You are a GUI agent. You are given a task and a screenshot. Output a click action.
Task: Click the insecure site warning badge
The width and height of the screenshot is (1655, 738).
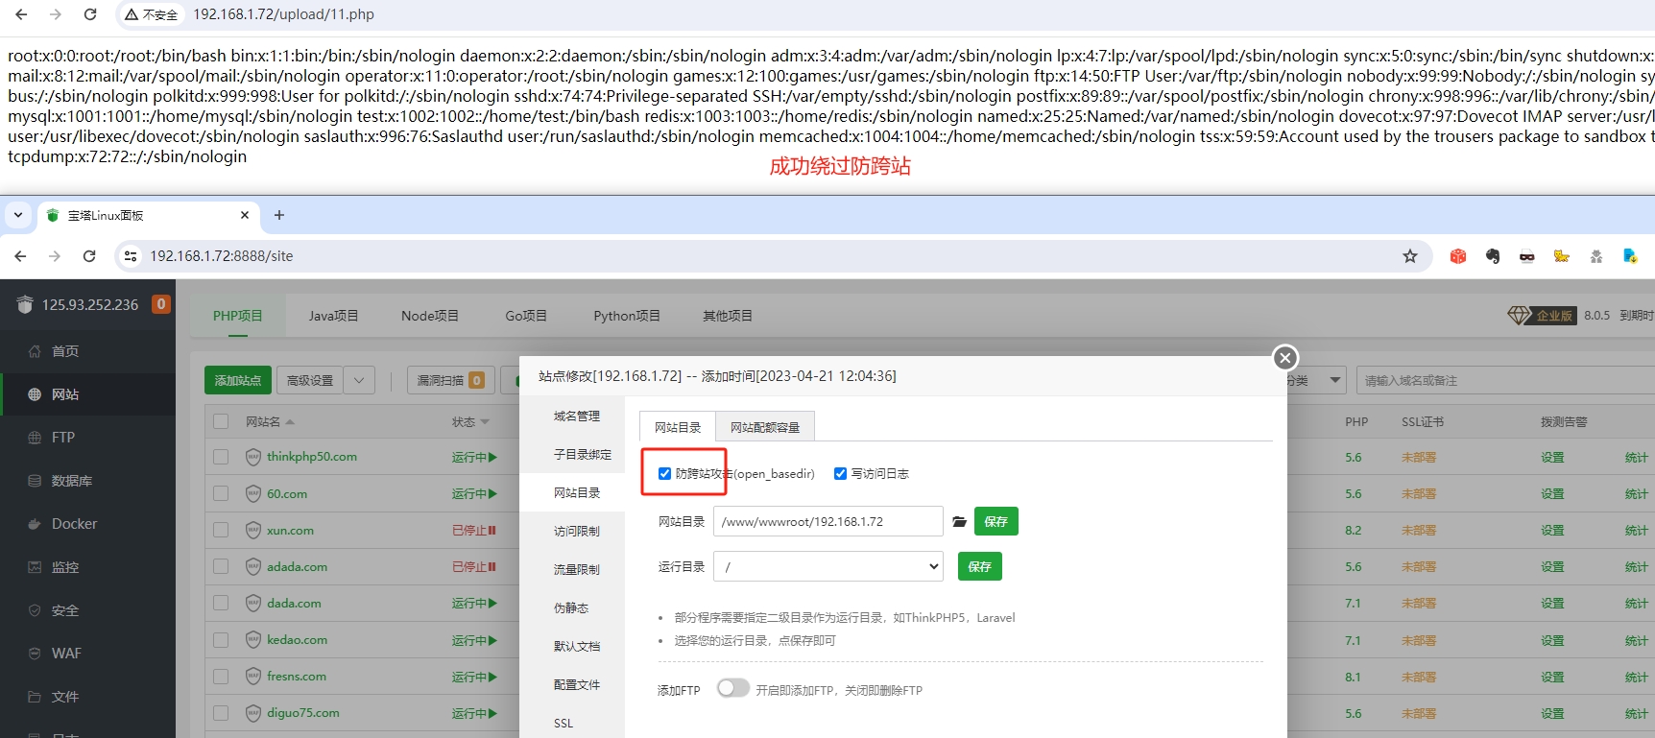(152, 14)
